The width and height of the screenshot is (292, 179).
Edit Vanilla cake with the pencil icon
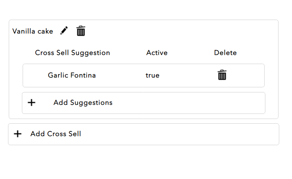tap(64, 31)
